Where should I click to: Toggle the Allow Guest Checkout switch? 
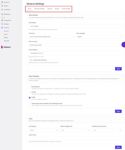coord(31,60)
